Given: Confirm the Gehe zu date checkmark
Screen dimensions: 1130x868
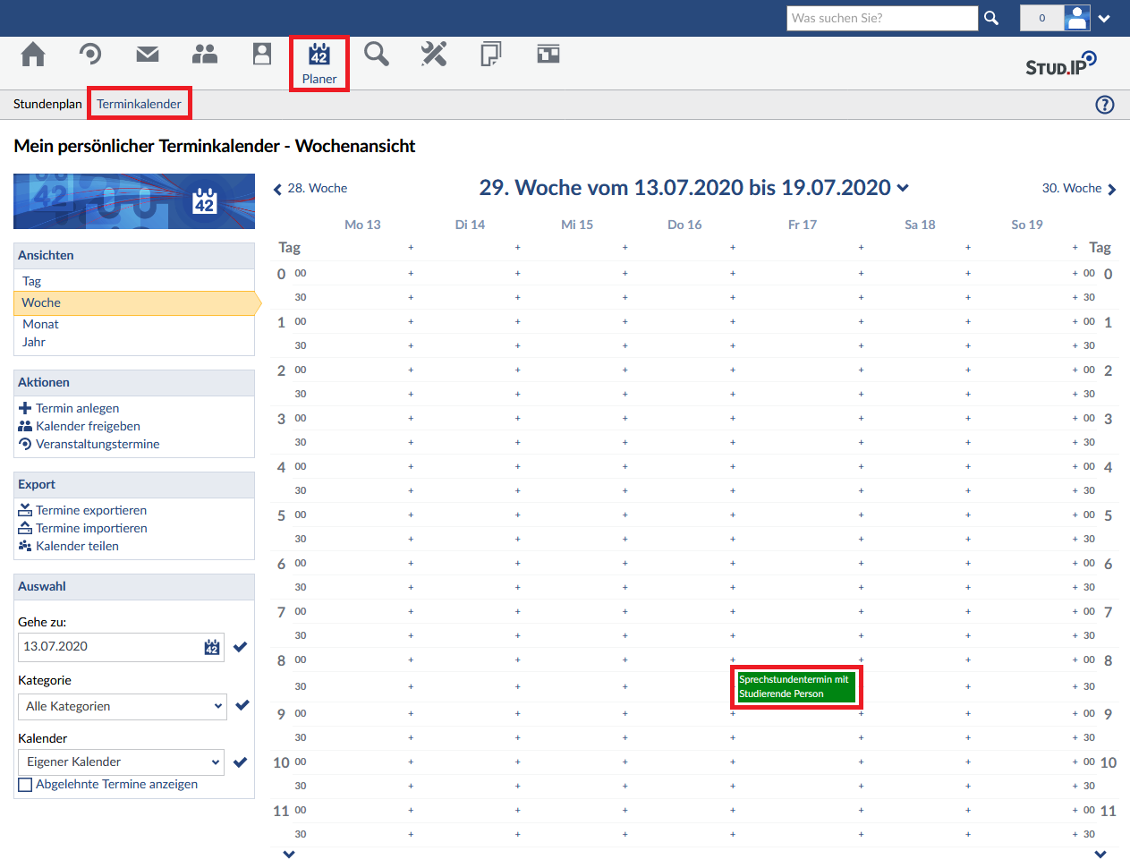Looking at the screenshot, I should pyautogui.click(x=241, y=647).
